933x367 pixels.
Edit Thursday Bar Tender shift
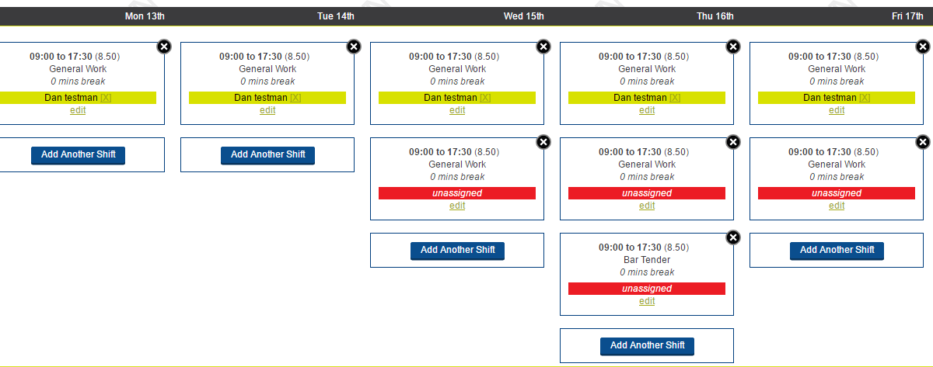point(647,301)
